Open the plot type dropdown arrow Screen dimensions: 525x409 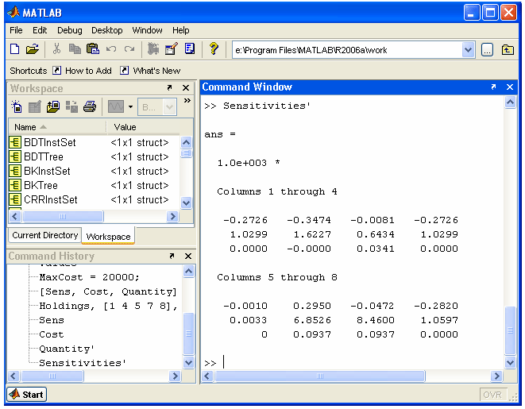(130, 107)
